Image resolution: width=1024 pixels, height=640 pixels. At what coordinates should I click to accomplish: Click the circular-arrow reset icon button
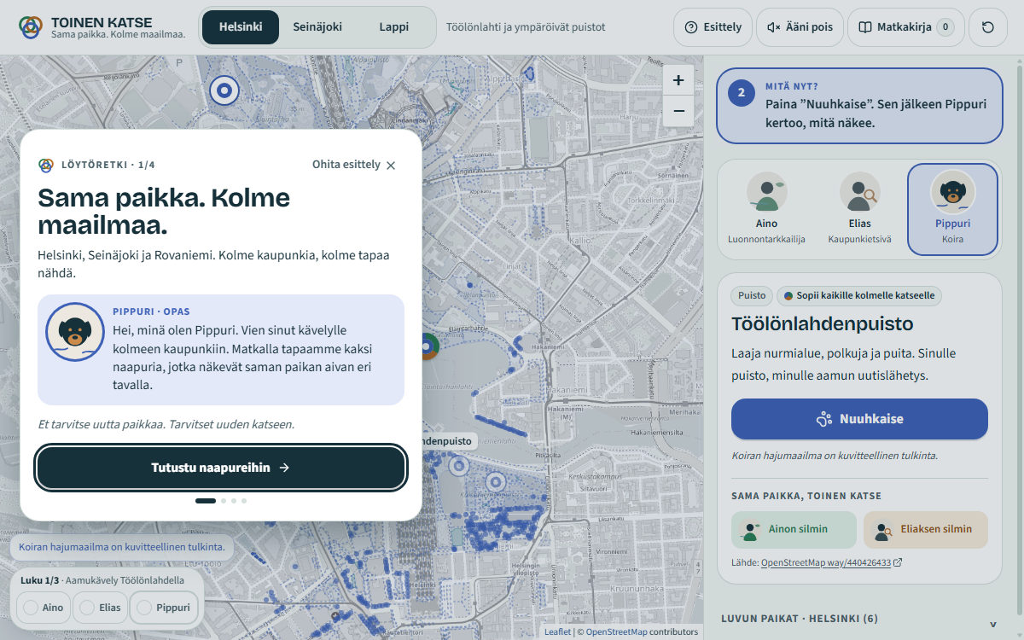987,27
